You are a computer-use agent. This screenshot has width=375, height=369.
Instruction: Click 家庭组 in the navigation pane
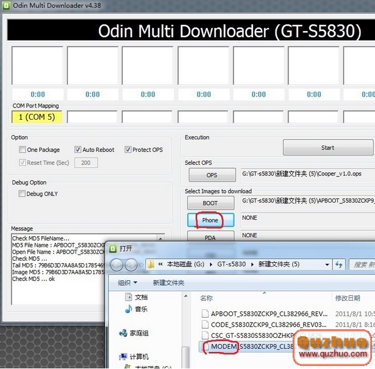click(138, 333)
